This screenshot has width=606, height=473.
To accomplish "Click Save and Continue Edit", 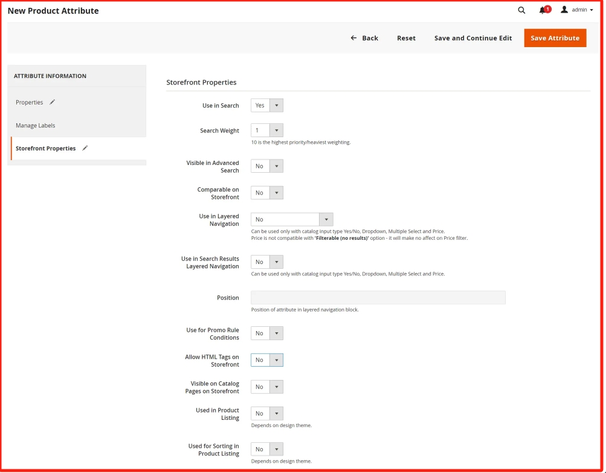I will [x=472, y=38].
